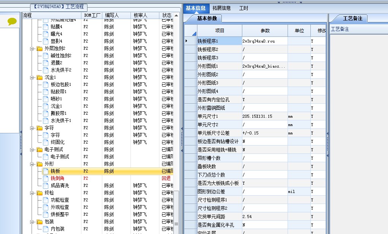Click the 项目 column header

(x=219, y=31)
